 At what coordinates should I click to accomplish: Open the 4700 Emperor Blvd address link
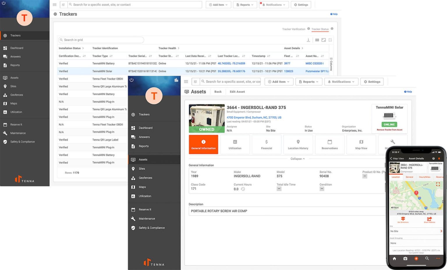click(x=253, y=117)
